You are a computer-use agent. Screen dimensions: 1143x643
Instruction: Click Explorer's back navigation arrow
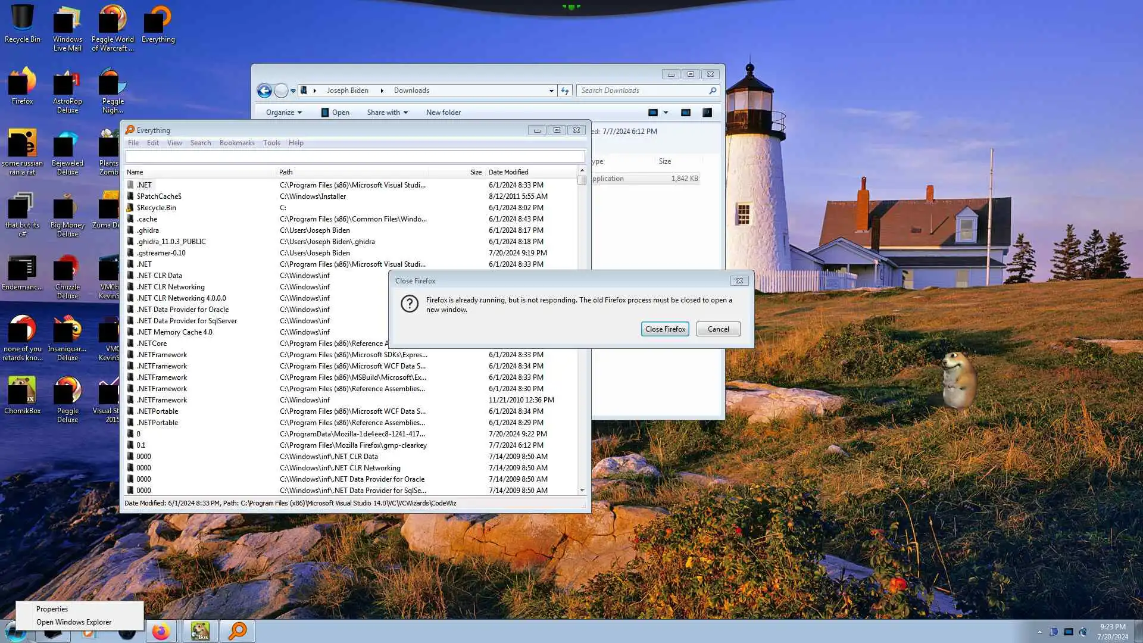pos(264,90)
